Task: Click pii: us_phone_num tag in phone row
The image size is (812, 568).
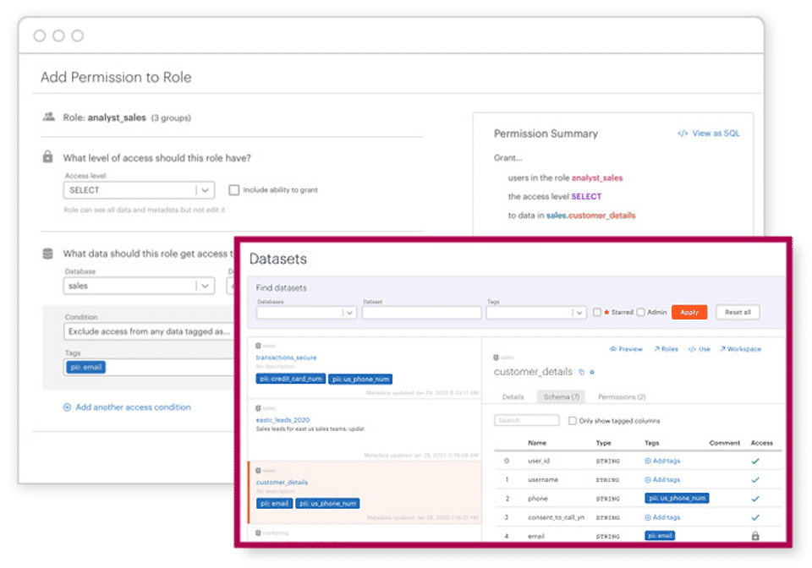Action: tap(677, 498)
